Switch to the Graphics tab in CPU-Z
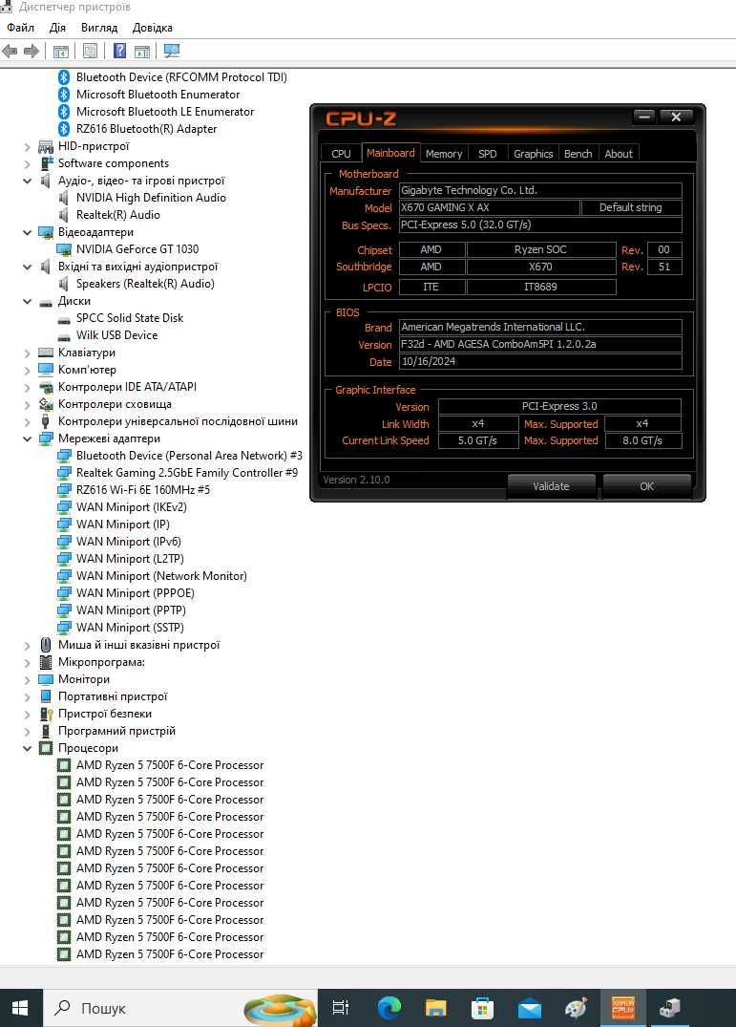736x1027 pixels. point(534,153)
